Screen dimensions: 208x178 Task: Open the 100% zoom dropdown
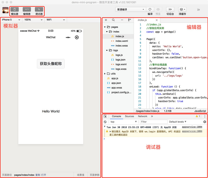pos(33,20)
